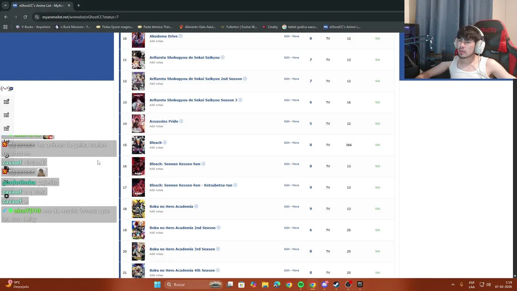Image resolution: width=517 pixels, height=291 pixels.
Task: Click the info icon beside Arifureta Season 3
Action: 240,100
